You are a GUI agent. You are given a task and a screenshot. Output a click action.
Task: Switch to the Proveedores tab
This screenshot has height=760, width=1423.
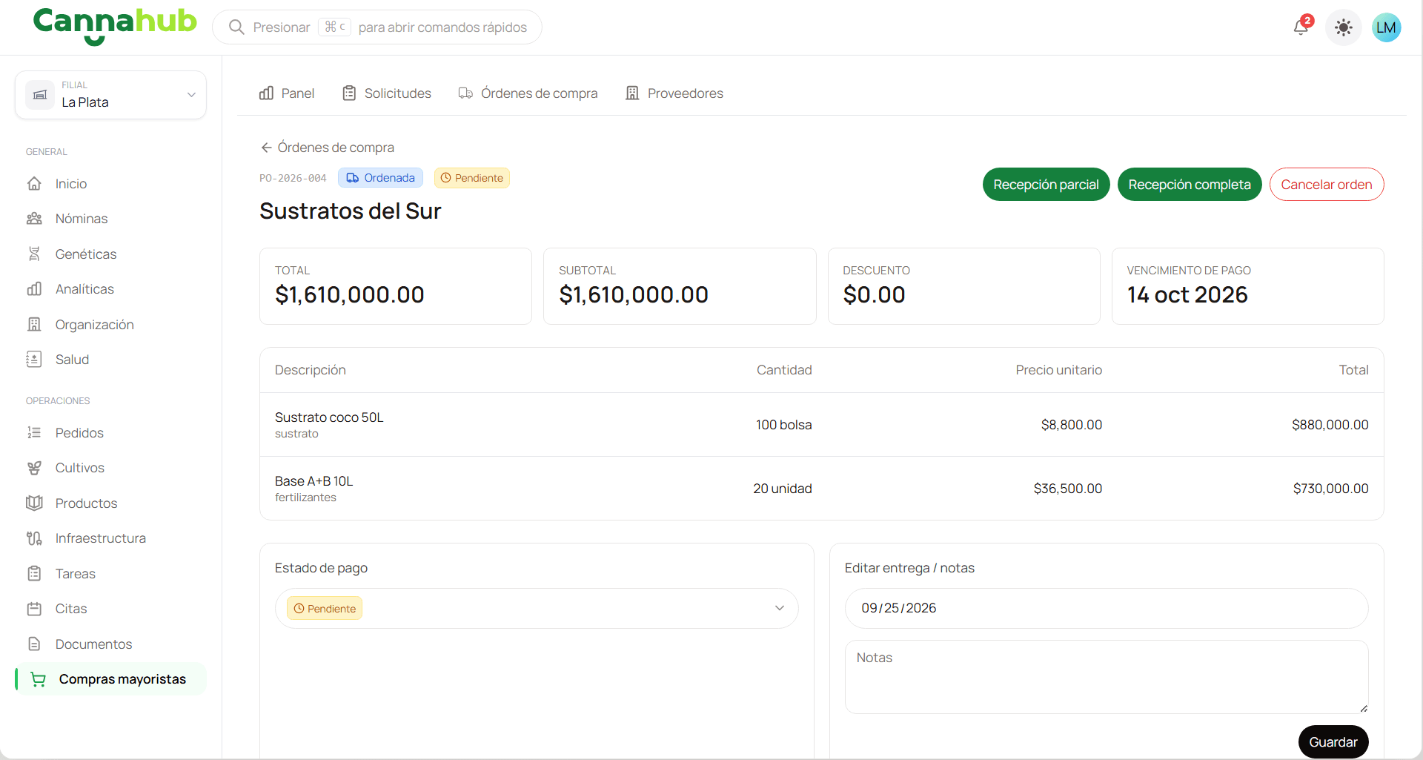pyautogui.click(x=674, y=93)
